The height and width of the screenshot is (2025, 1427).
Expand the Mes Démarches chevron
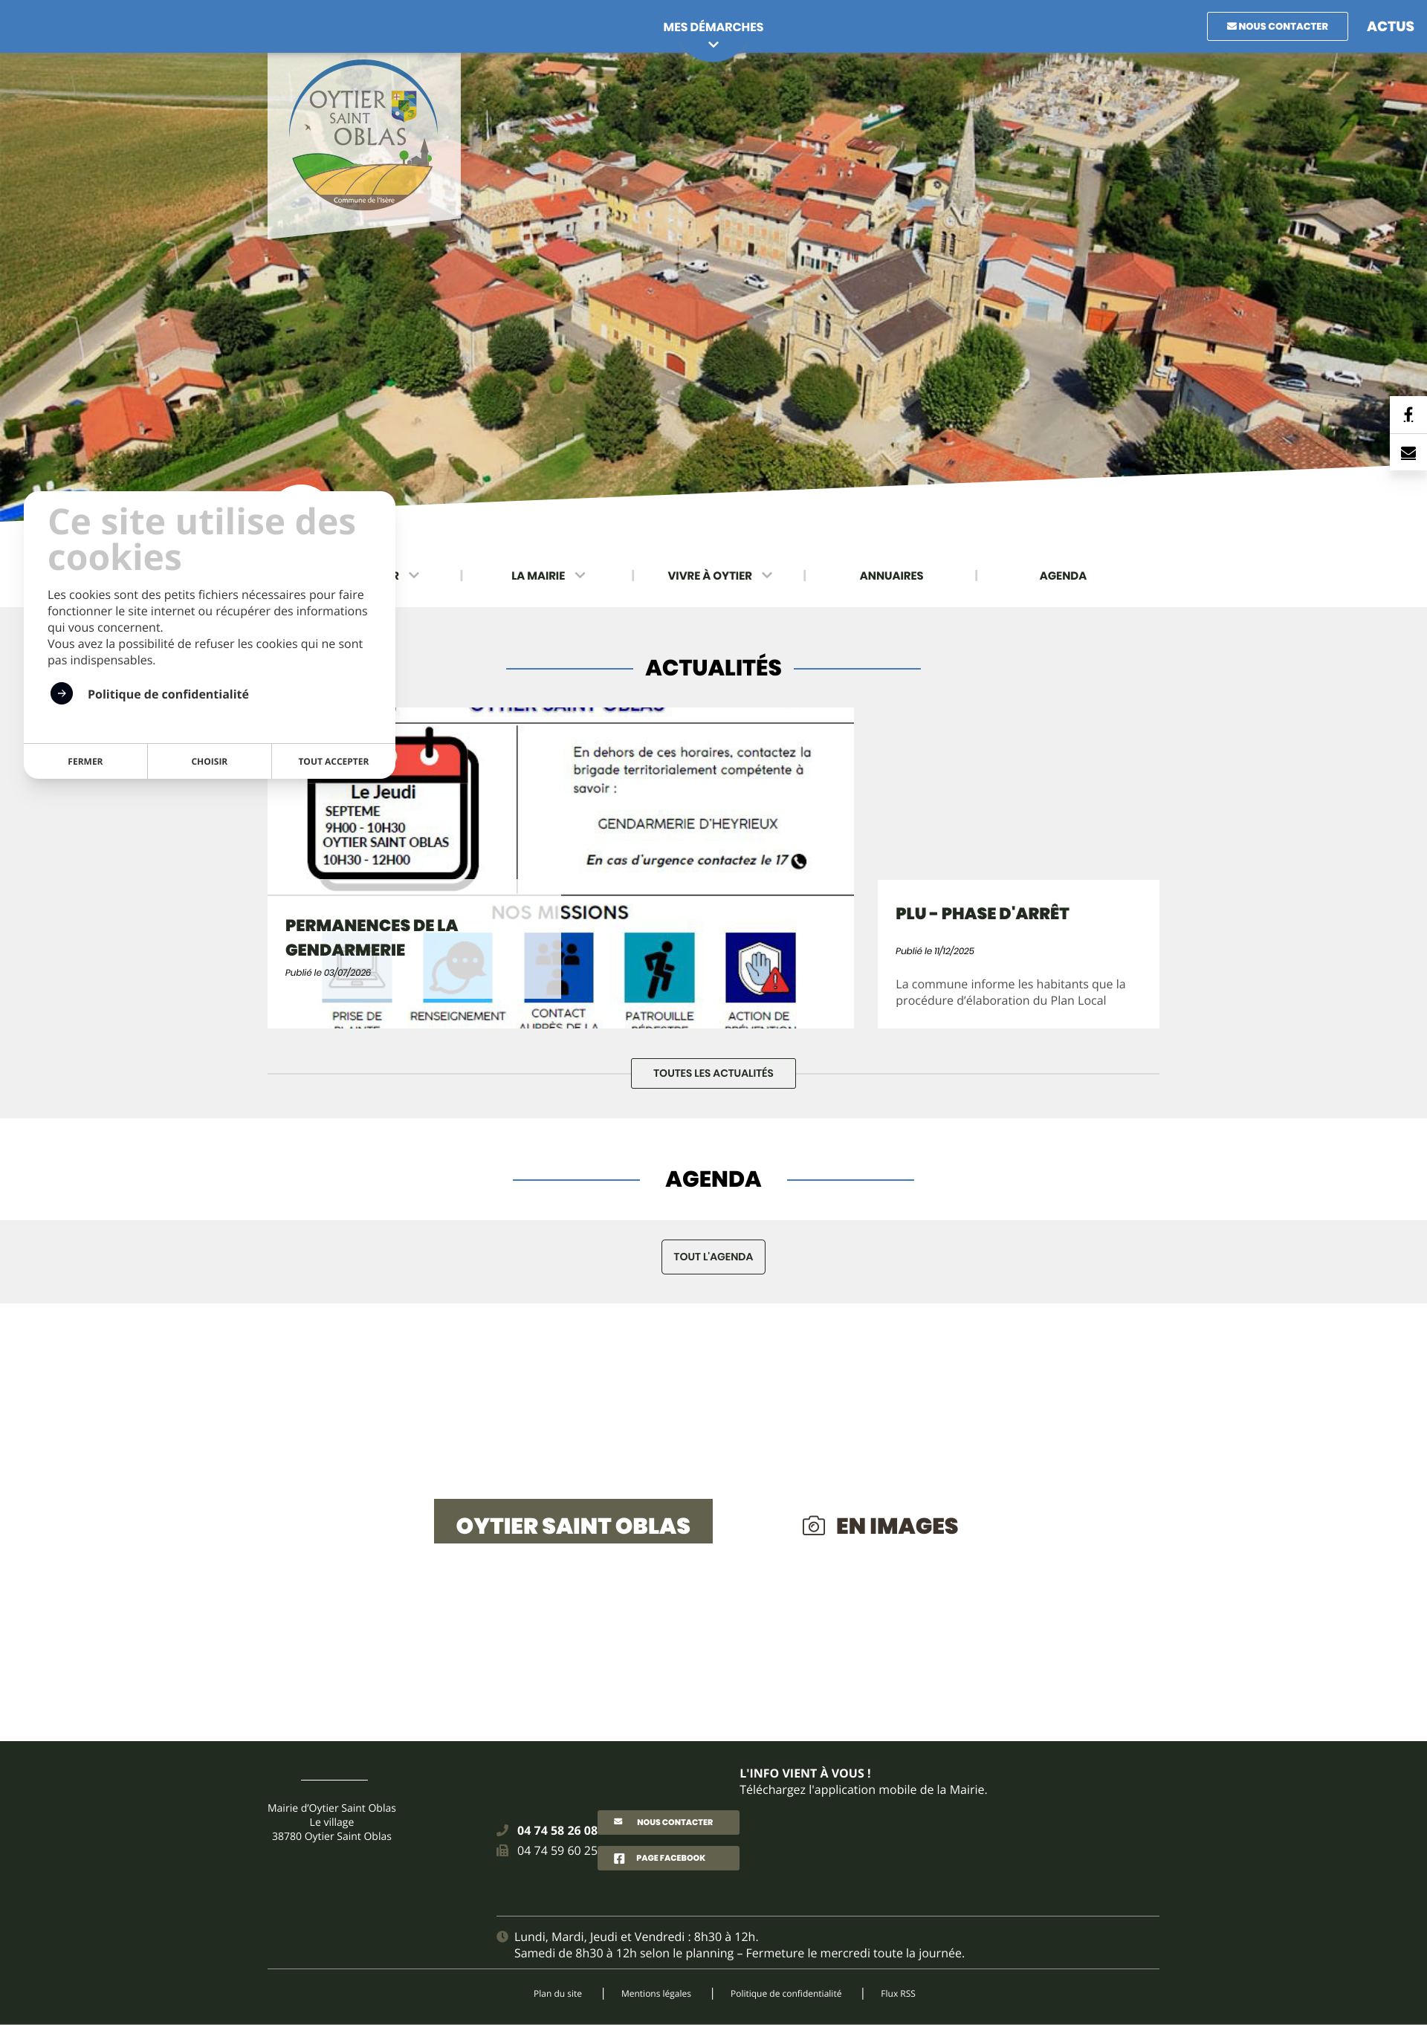[713, 45]
